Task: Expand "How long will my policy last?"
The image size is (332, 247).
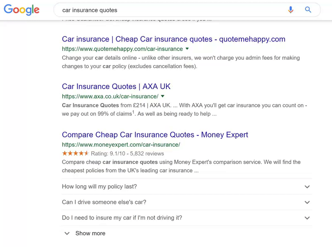Action: 100,186
